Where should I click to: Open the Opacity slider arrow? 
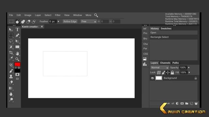[x=189, y=68]
